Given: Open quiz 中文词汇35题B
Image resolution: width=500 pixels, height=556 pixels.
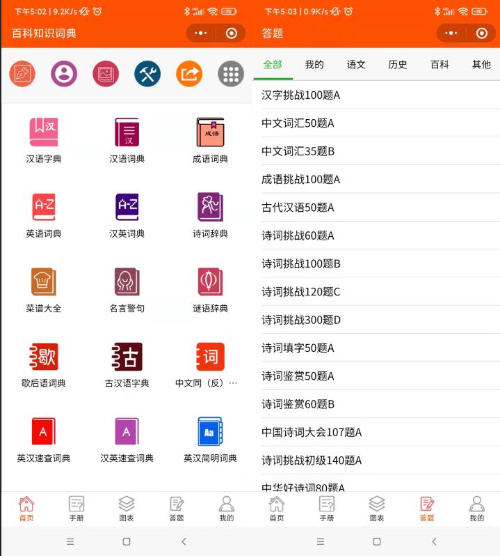Looking at the screenshot, I should coord(380,151).
